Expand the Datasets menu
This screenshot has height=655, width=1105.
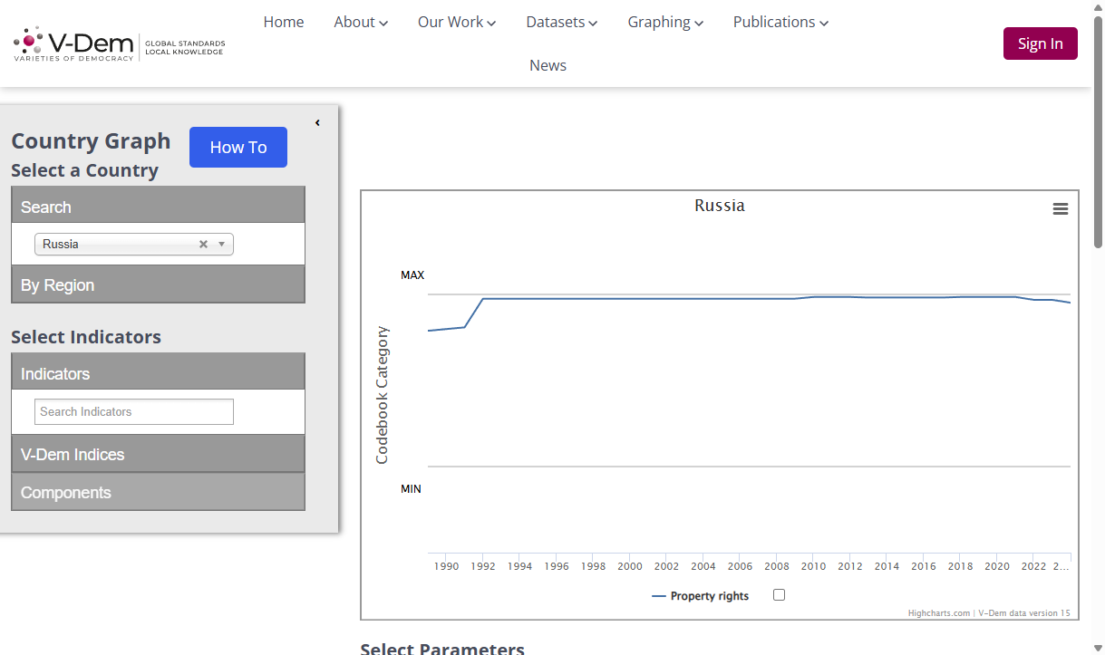[562, 22]
